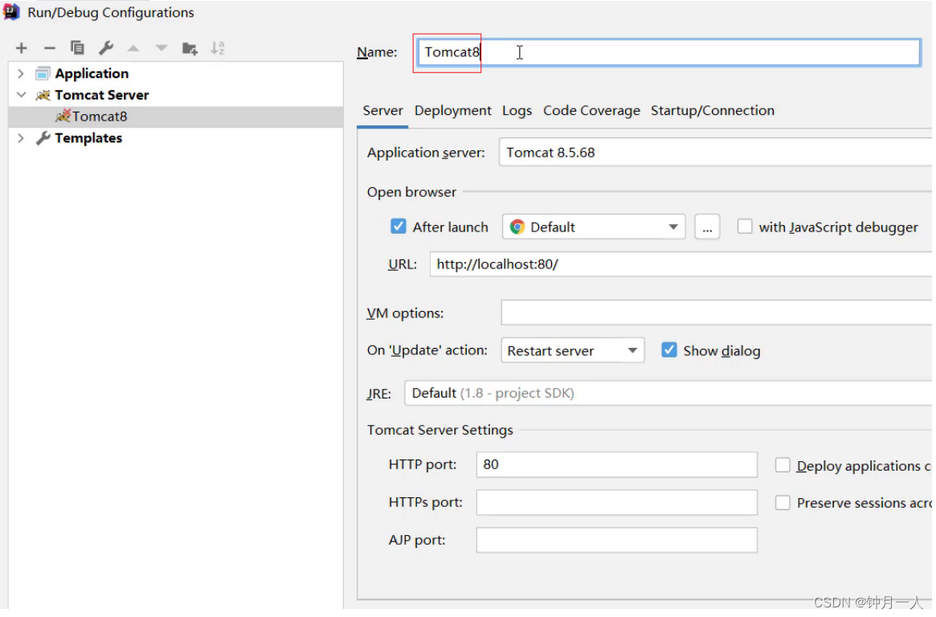
Task: Click URL field with http://localhost:80/
Action: [681, 264]
